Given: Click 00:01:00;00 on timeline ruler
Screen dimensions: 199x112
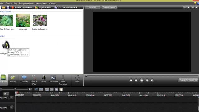Looking at the screenshot, I should [126, 95].
